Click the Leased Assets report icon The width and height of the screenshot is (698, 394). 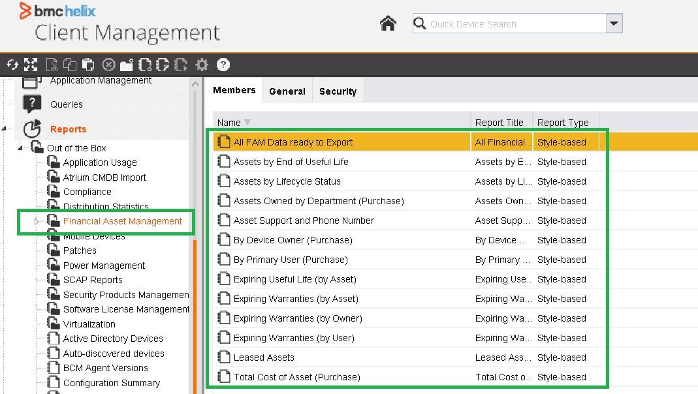[x=223, y=357]
